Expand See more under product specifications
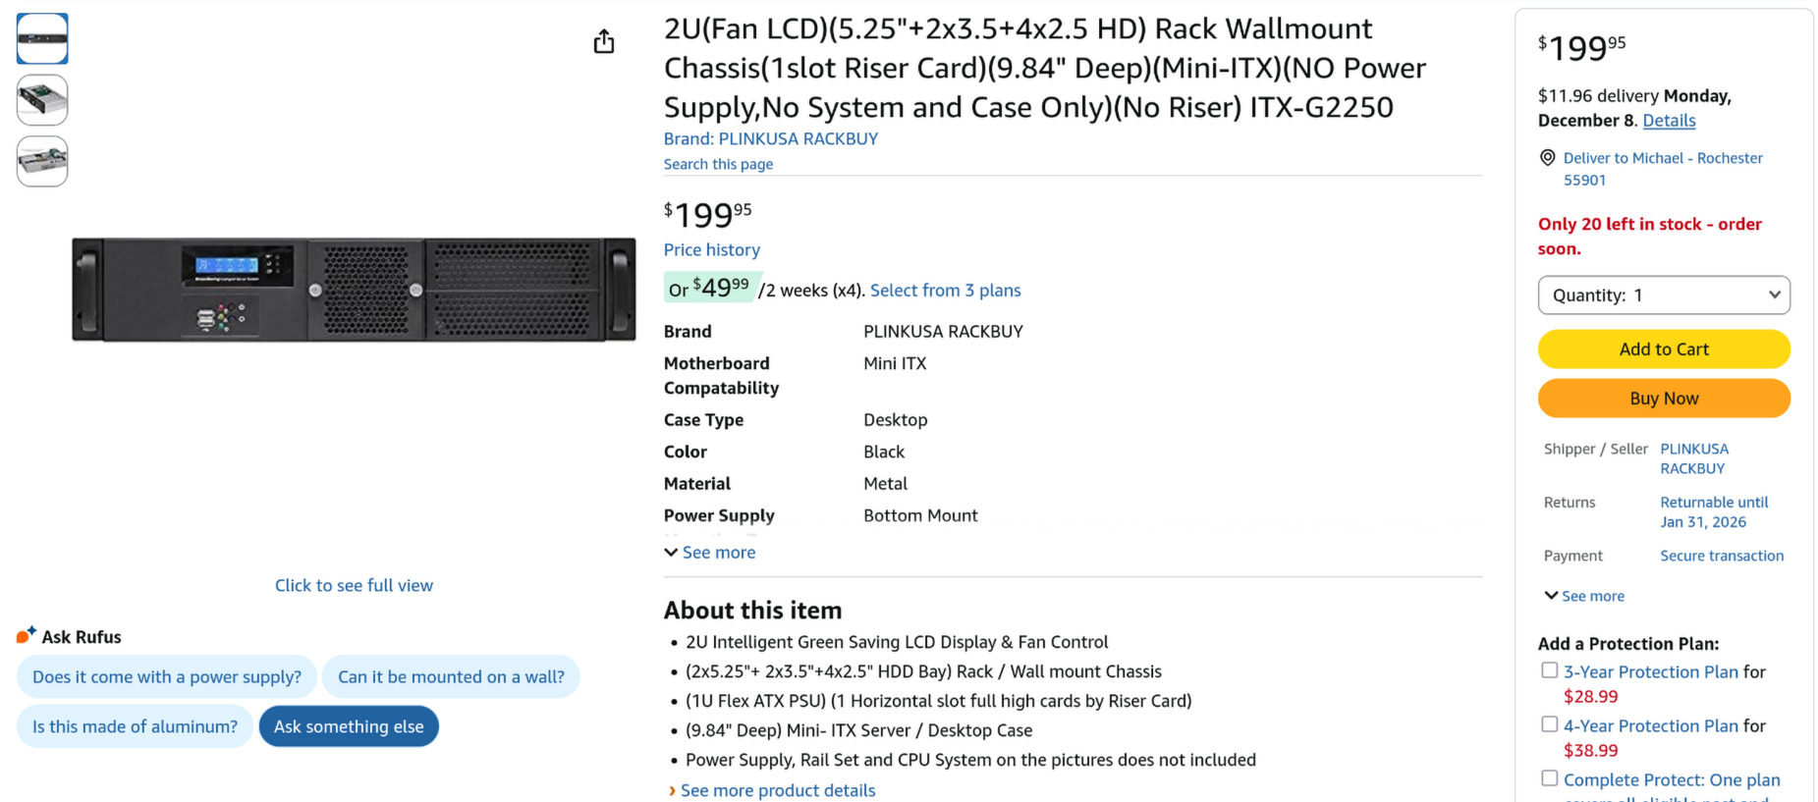The width and height of the screenshot is (1818, 802). 710,552
